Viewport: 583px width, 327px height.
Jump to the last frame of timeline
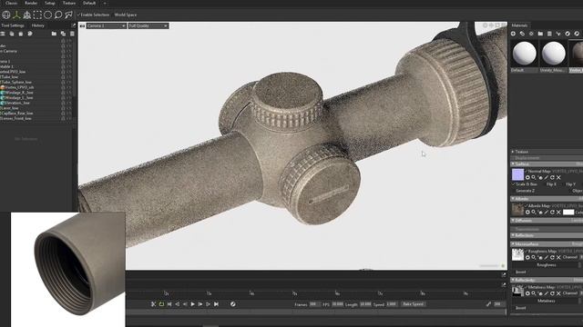[216, 304]
